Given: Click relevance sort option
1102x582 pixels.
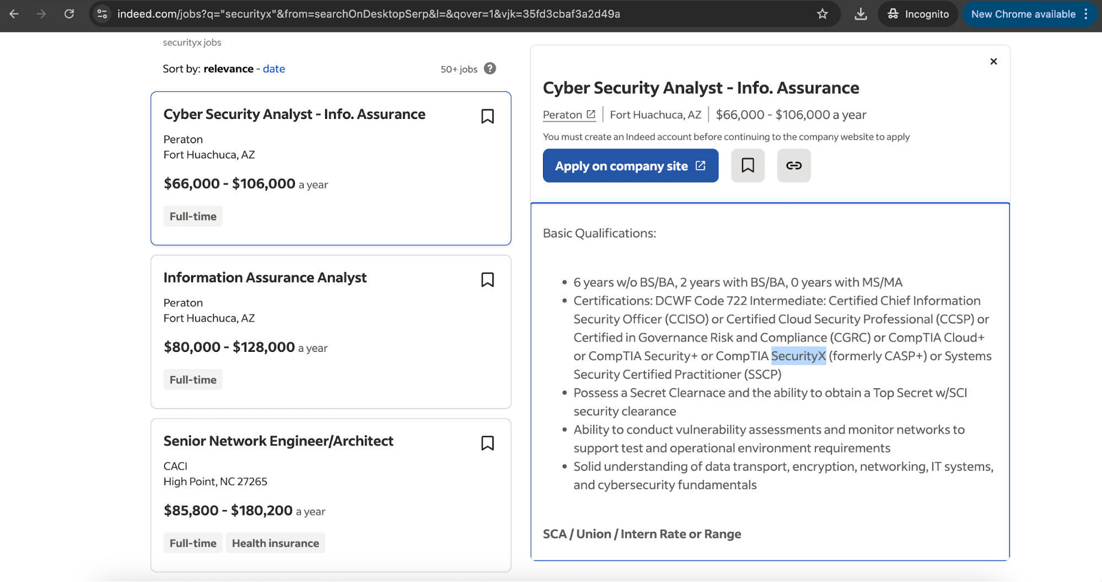Looking at the screenshot, I should 228,69.
